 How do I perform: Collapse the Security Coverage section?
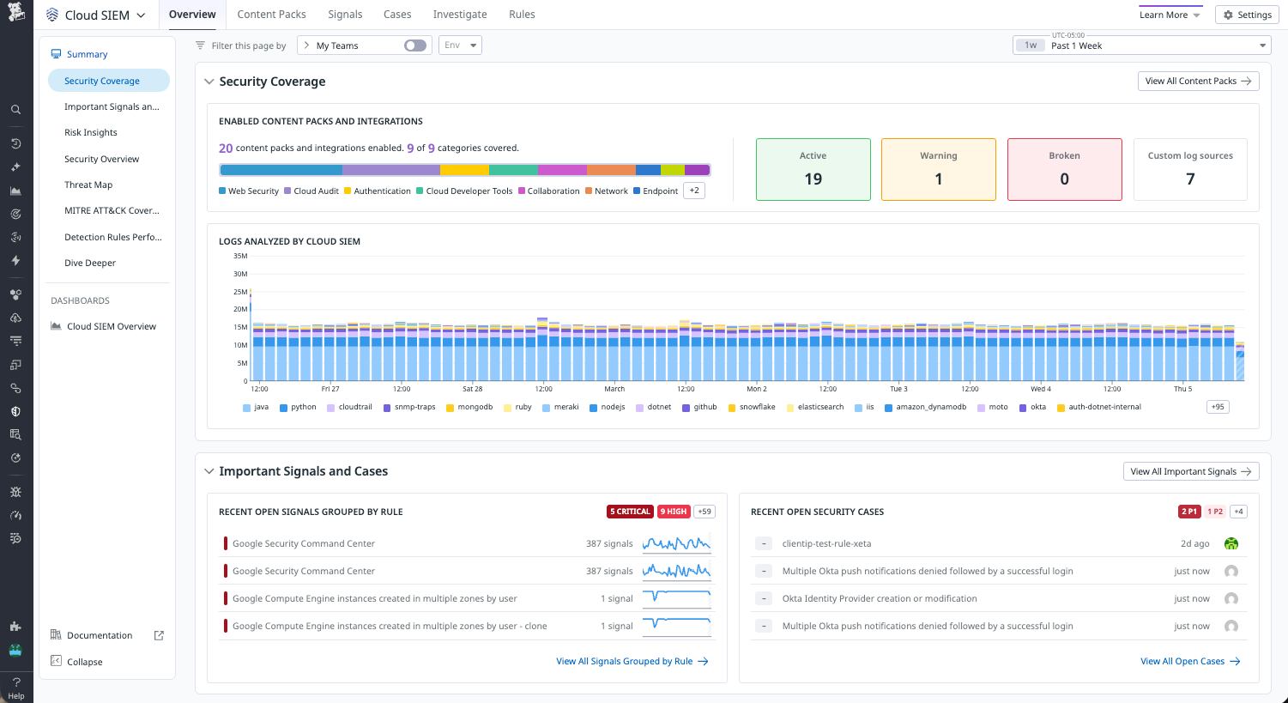pos(209,82)
